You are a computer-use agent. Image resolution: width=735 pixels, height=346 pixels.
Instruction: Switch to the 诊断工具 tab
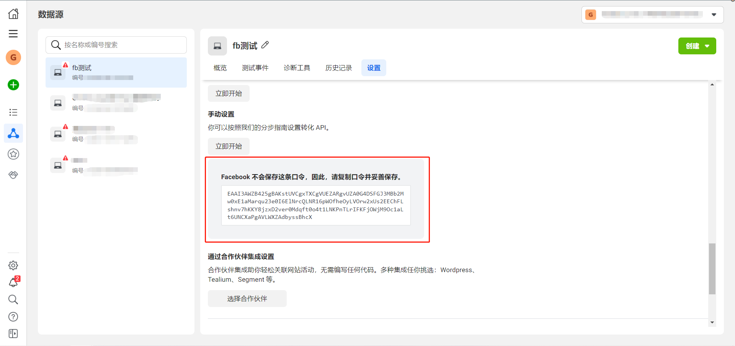[297, 68]
